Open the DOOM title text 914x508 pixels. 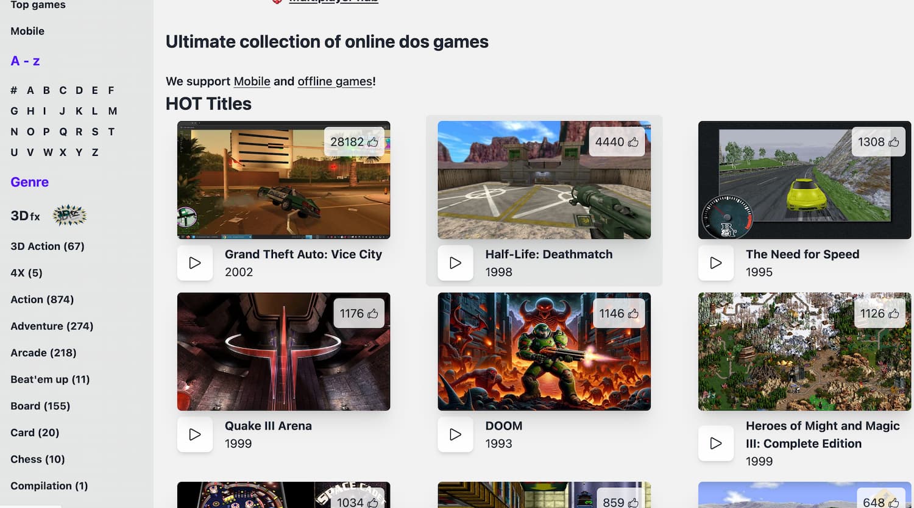(x=504, y=426)
